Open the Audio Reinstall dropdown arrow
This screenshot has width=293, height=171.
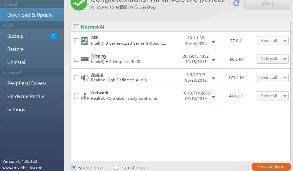tap(285, 77)
